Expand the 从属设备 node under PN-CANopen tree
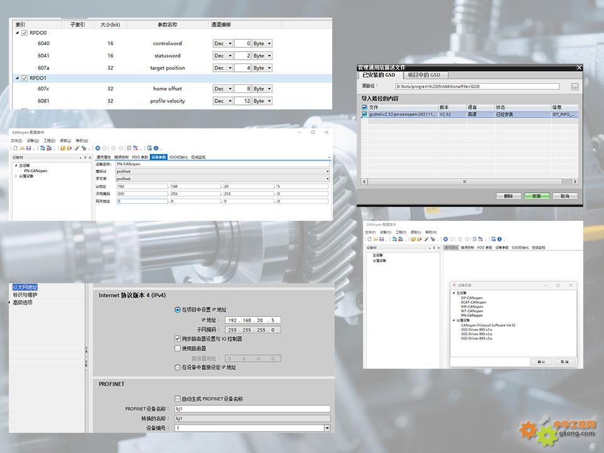Viewport: 604px width, 453px height. coord(16,176)
